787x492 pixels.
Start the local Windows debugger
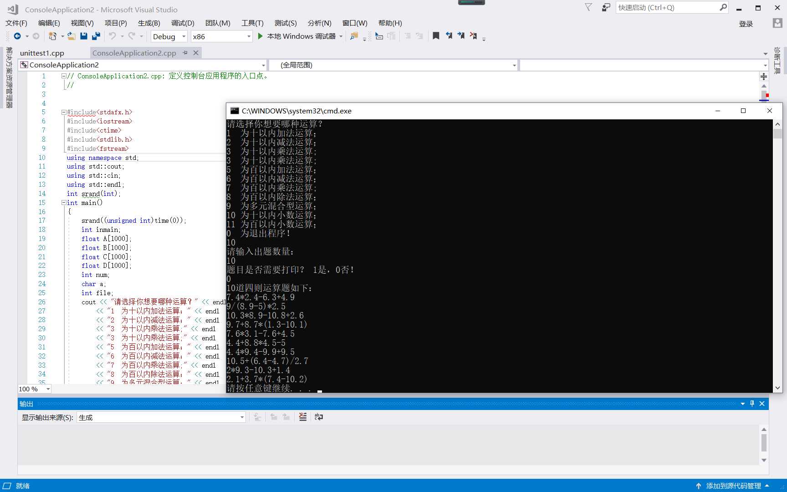point(296,36)
